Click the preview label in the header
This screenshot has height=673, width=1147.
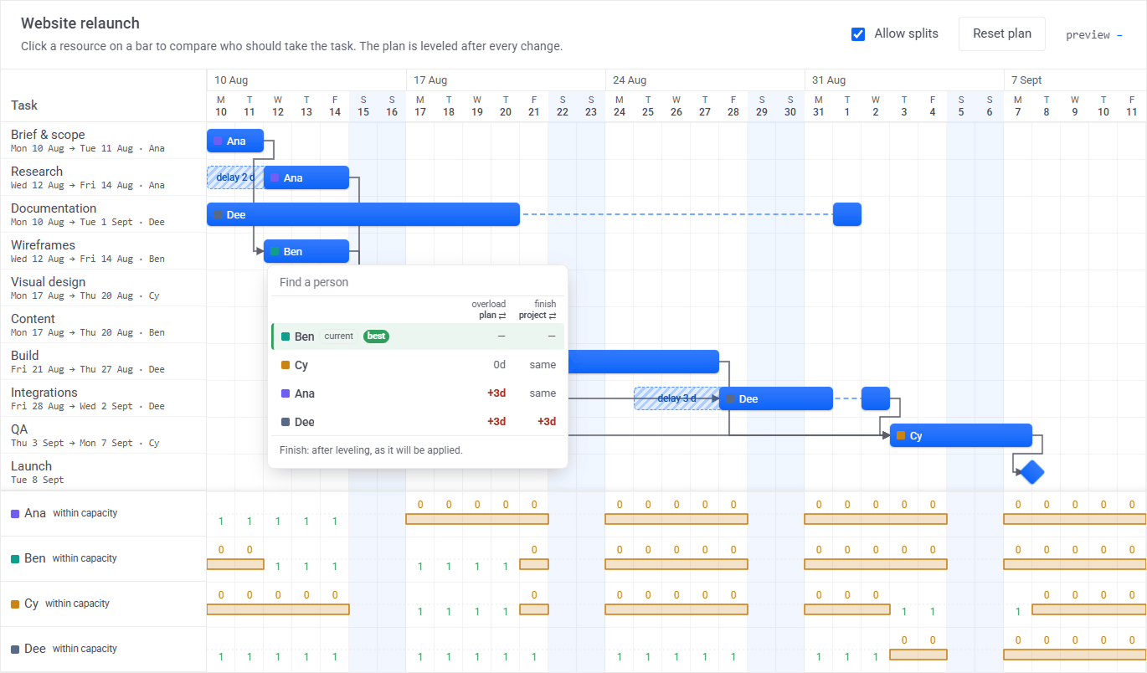1088,35
